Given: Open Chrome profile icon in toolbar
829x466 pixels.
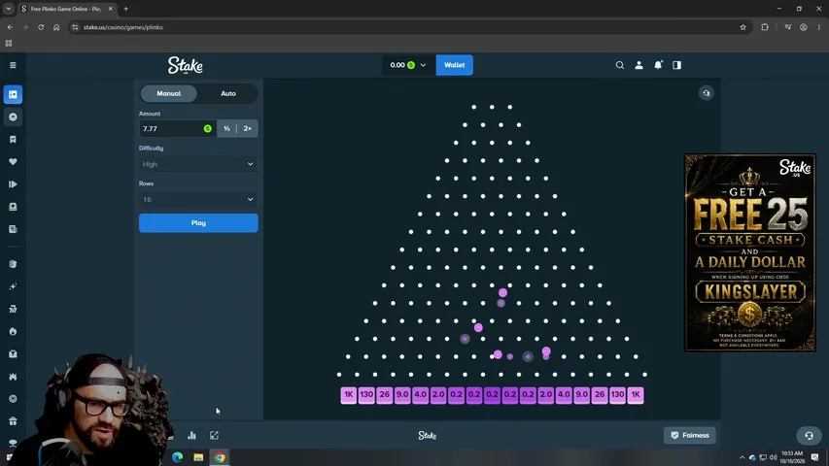Looking at the screenshot, I should point(803,27).
